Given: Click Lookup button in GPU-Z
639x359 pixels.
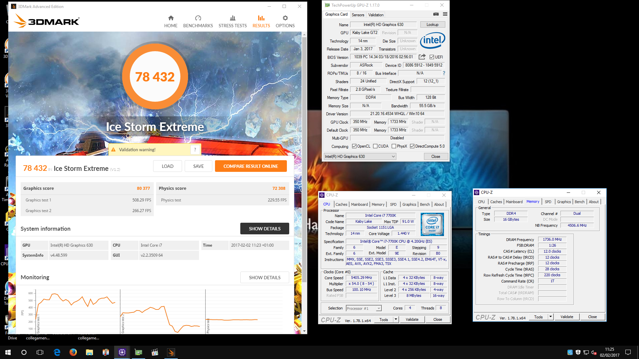Looking at the screenshot, I should (x=432, y=25).
